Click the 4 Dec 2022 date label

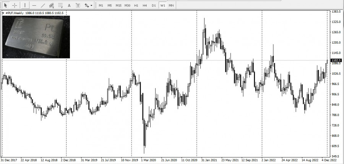(x=329, y=160)
